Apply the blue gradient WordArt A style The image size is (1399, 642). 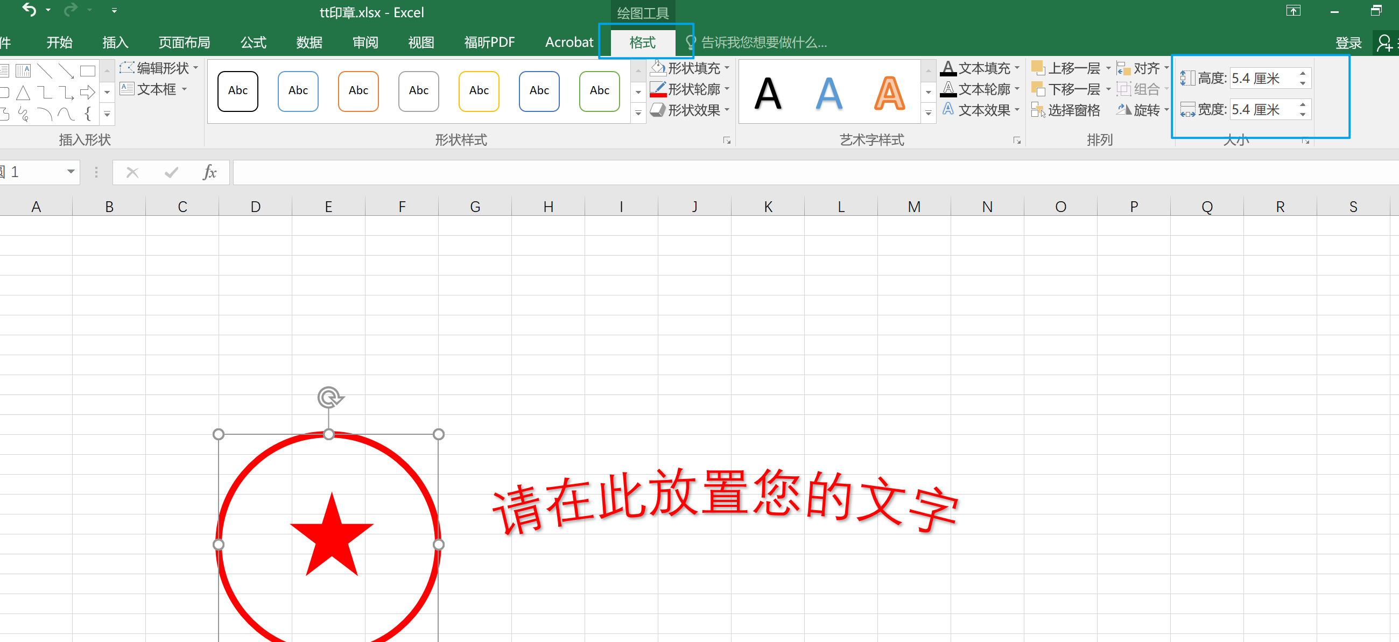[829, 94]
